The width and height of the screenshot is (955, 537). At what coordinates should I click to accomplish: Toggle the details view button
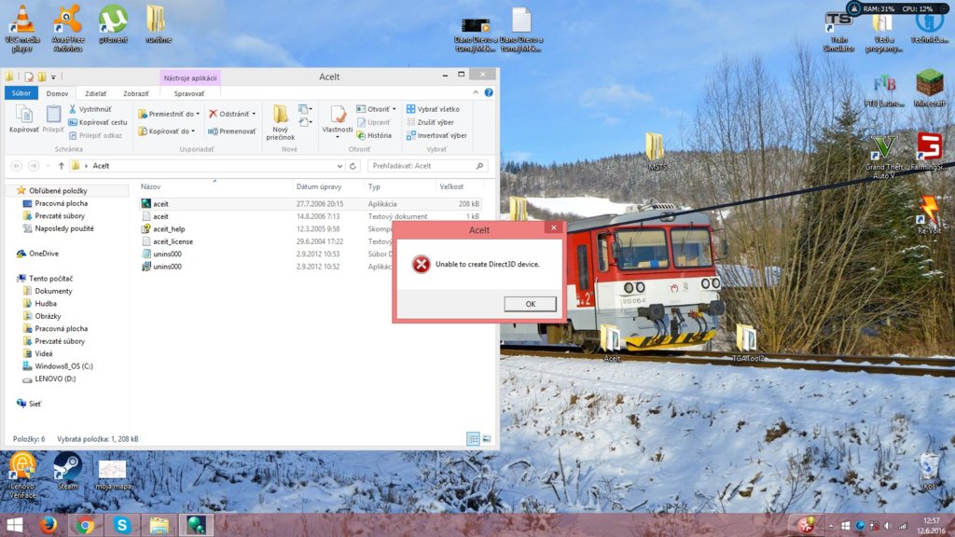point(473,438)
